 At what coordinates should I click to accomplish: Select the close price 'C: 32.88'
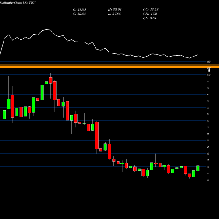click(79, 14)
